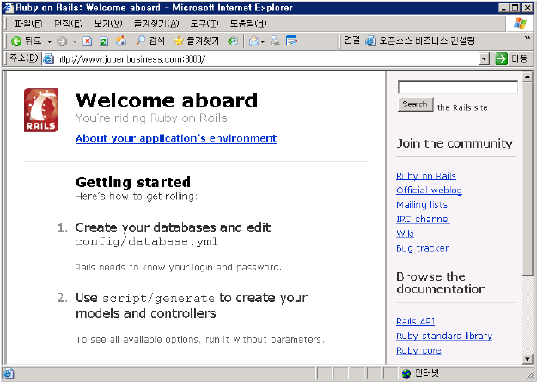Open the Rails API documentation link

[x=415, y=321]
